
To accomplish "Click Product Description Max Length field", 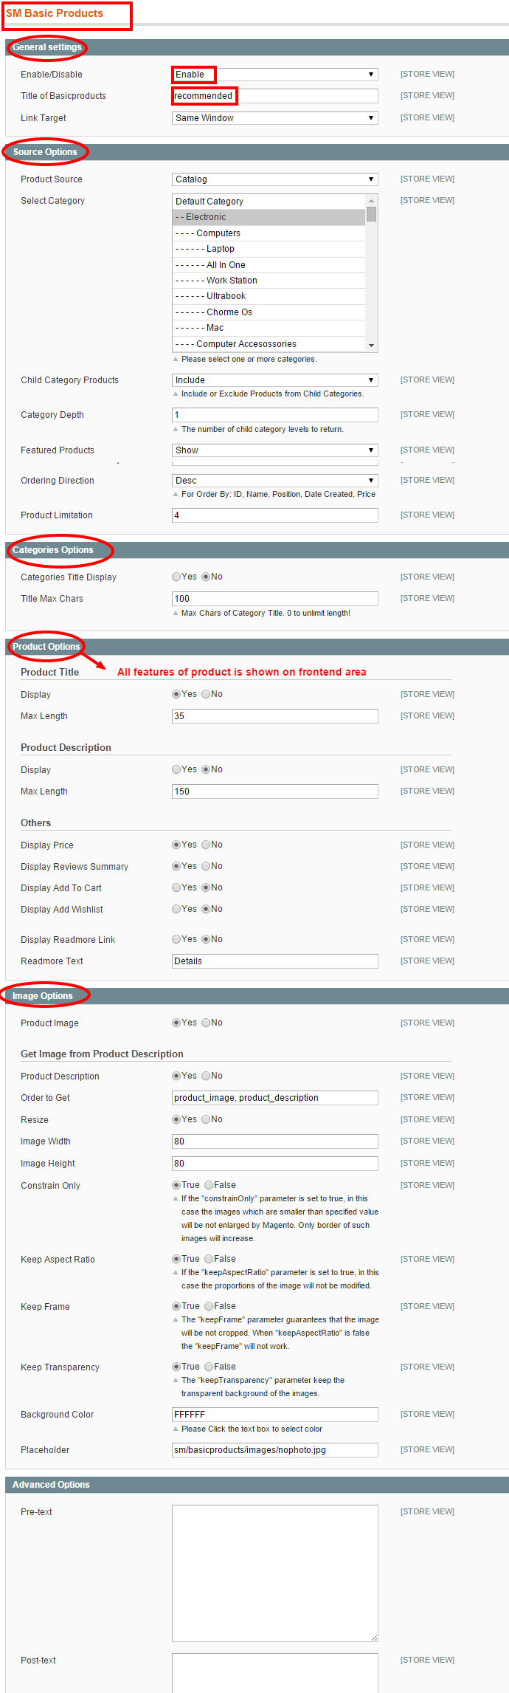I will (274, 791).
